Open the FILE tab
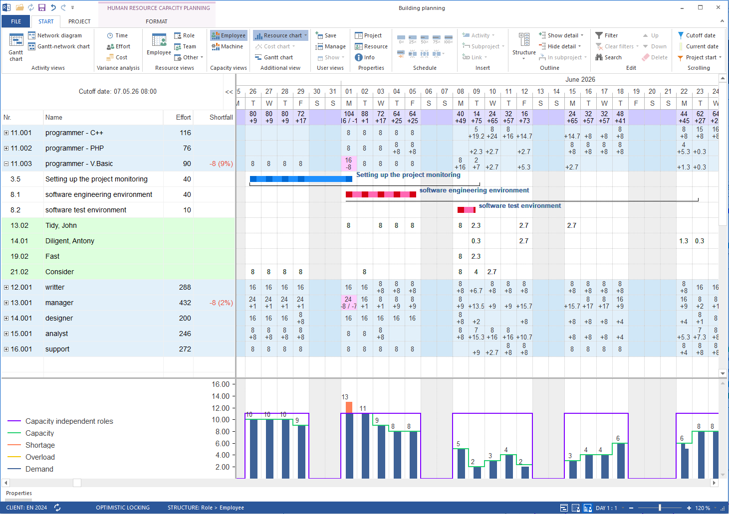This screenshot has height=514, width=729. pos(16,21)
